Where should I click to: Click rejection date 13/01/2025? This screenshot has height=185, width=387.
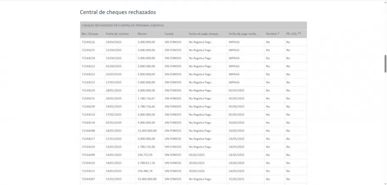coord(114,179)
